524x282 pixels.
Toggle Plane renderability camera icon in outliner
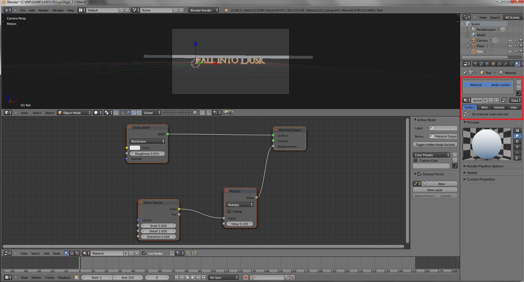pos(521,46)
